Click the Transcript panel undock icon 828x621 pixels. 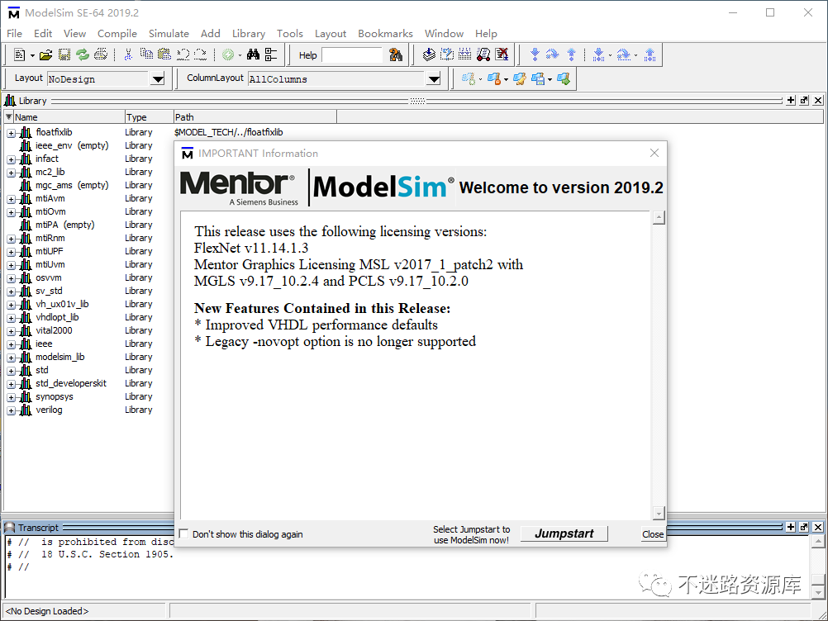click(x=804, y=527)
